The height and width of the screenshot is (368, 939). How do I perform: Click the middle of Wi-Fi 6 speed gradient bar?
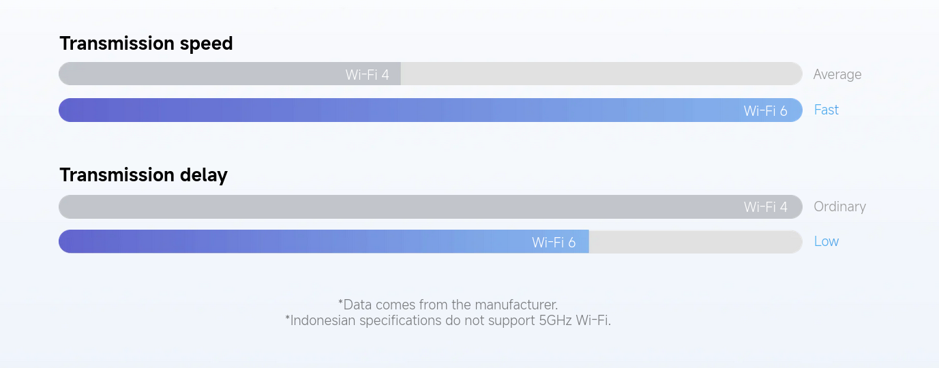[x=430, y=110]
